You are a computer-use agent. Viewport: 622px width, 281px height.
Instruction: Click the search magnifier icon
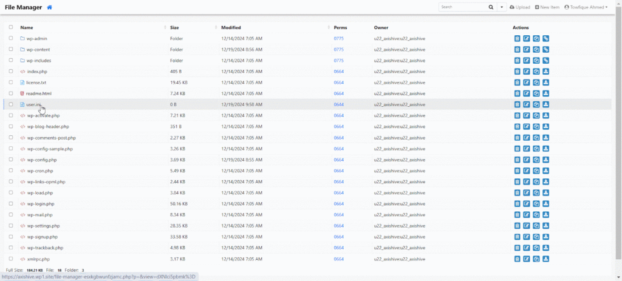491,7
